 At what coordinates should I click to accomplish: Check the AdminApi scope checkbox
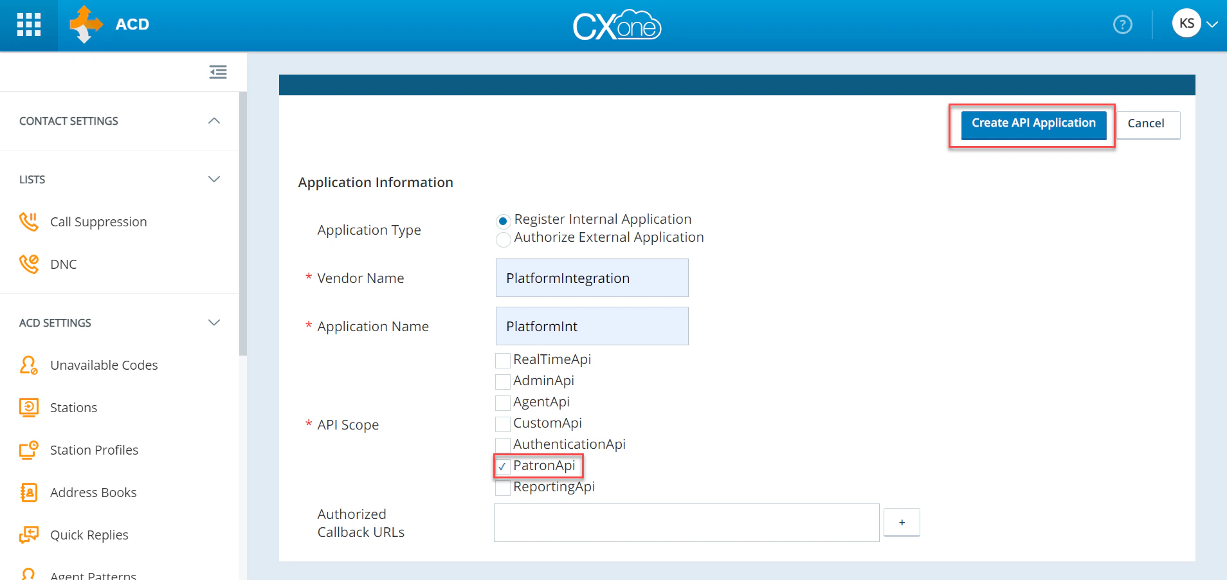coord(503,381)
